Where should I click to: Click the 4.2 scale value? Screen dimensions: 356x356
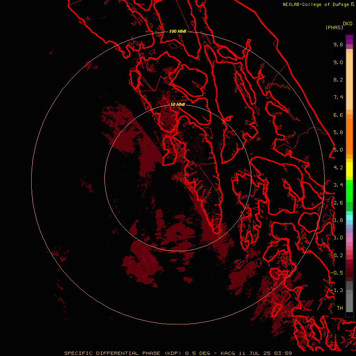(338, 168)
